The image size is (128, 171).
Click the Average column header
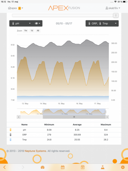[77, 124]
